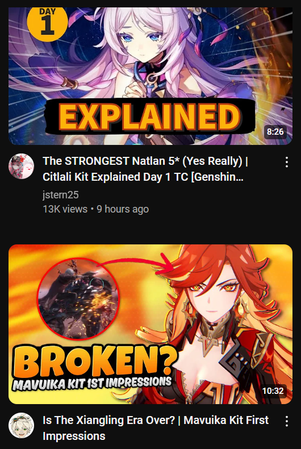
Task: Open jstern25's channel avatar
Action: click(21, 167)
